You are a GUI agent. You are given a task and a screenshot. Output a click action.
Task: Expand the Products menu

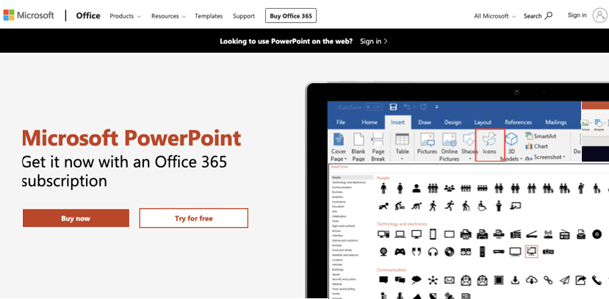(x=125, y=16)
